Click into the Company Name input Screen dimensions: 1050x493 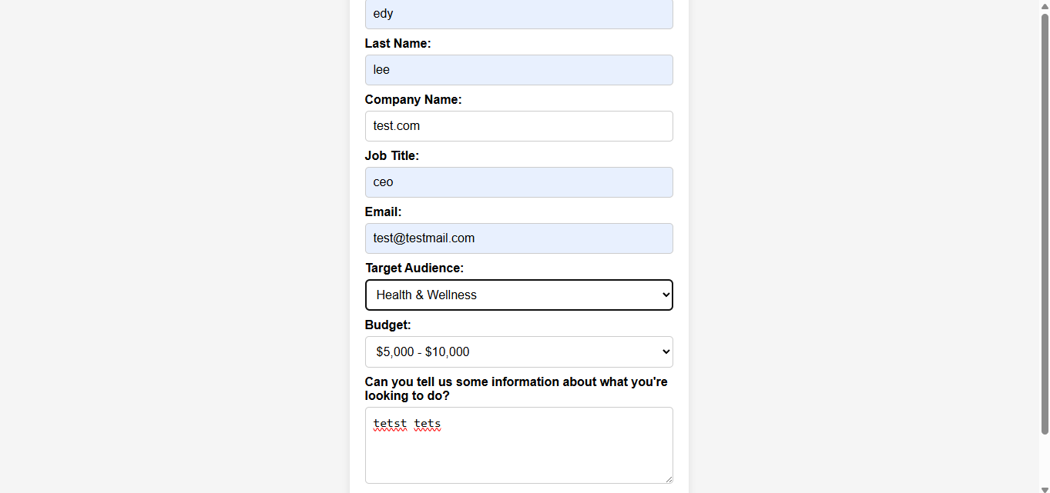pos(518,126)
